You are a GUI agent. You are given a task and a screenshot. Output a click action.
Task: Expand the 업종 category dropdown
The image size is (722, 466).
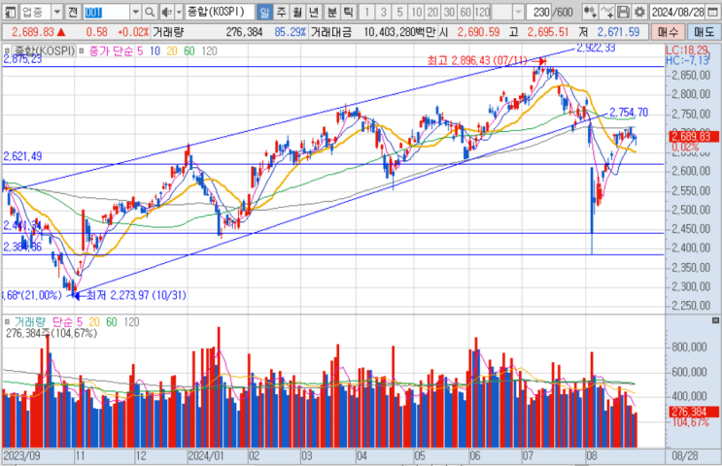click(57, 12)
